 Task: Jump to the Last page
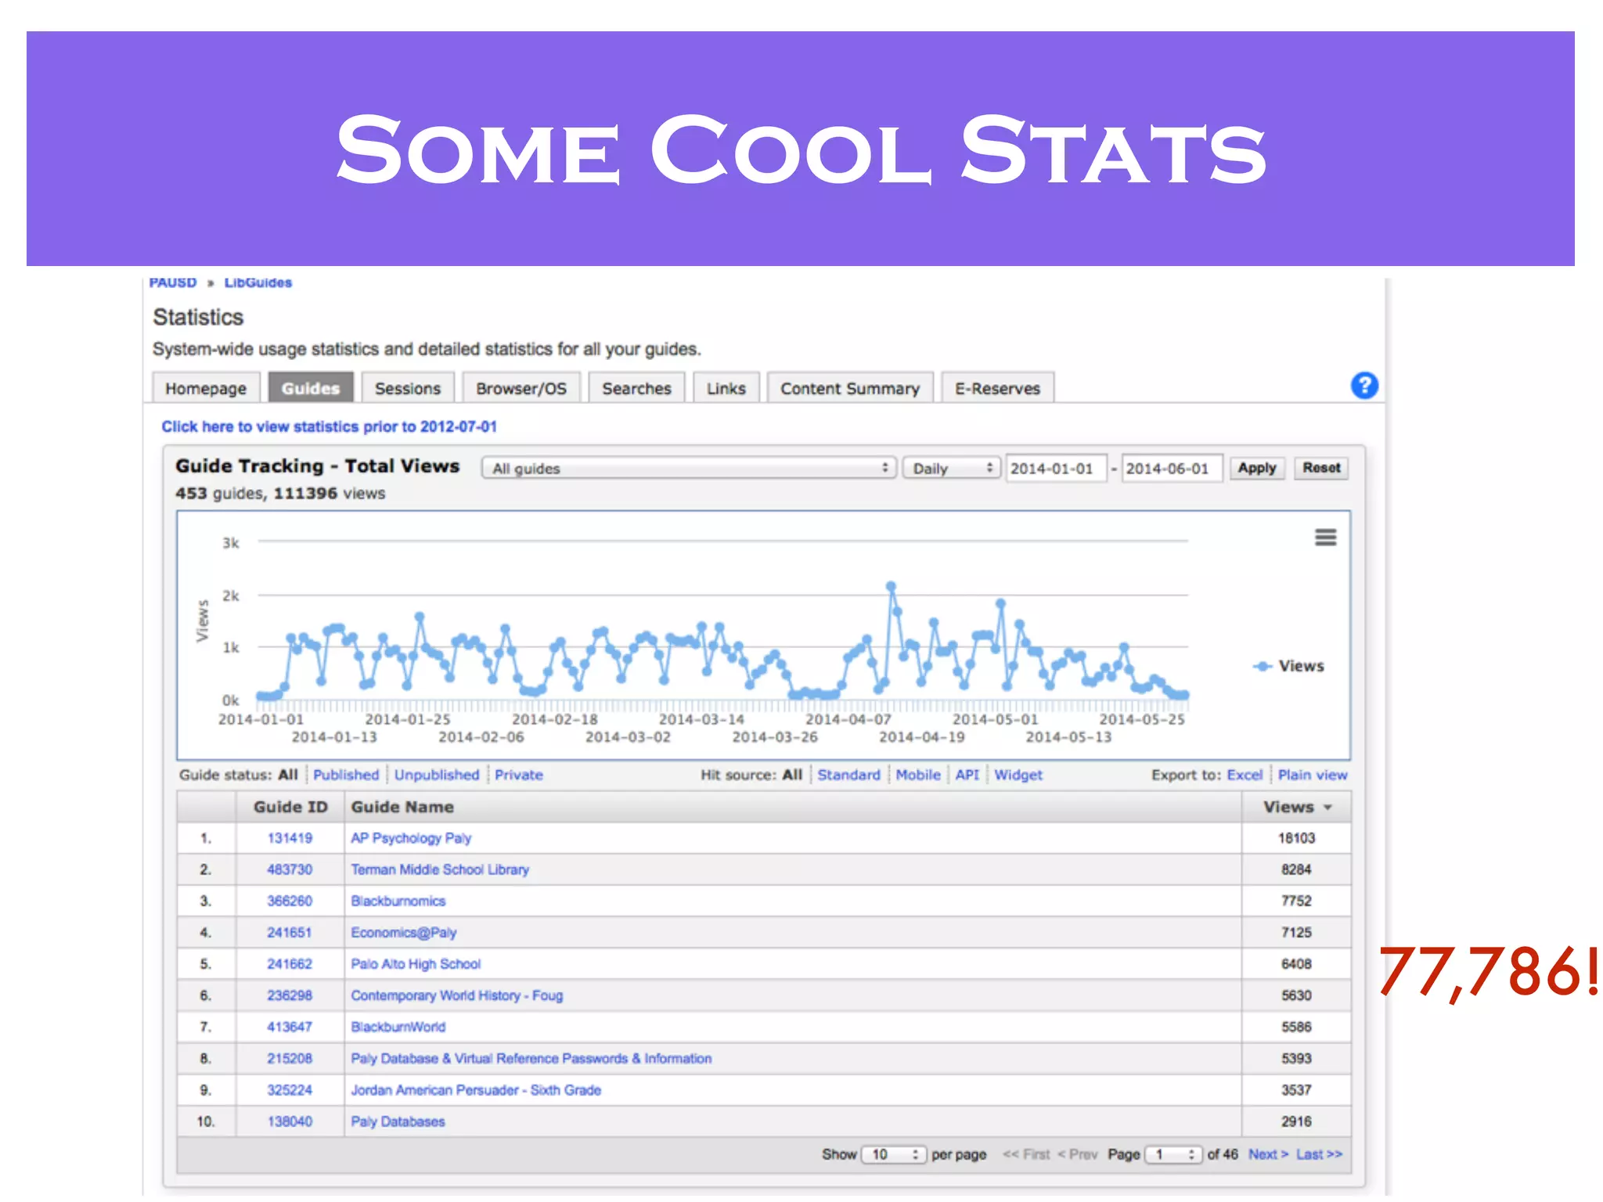tap(1319, 1154)
